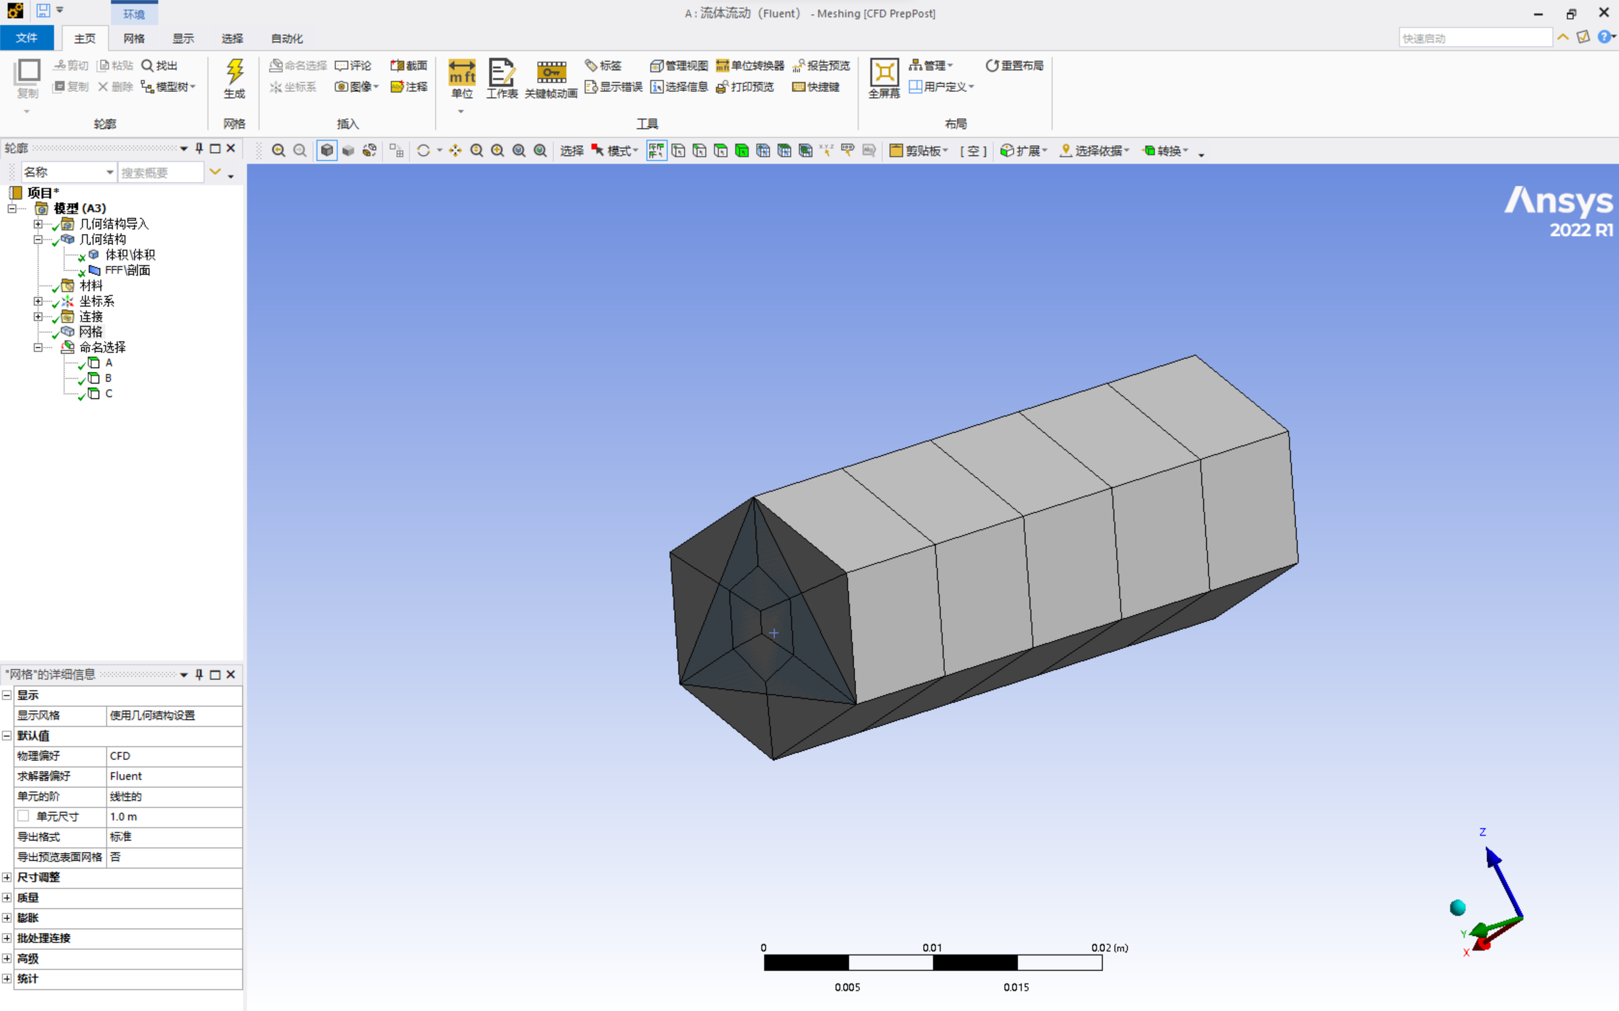
Task: Click the Shortcut Keys (快捷键) button
Action: click(816, 87)
